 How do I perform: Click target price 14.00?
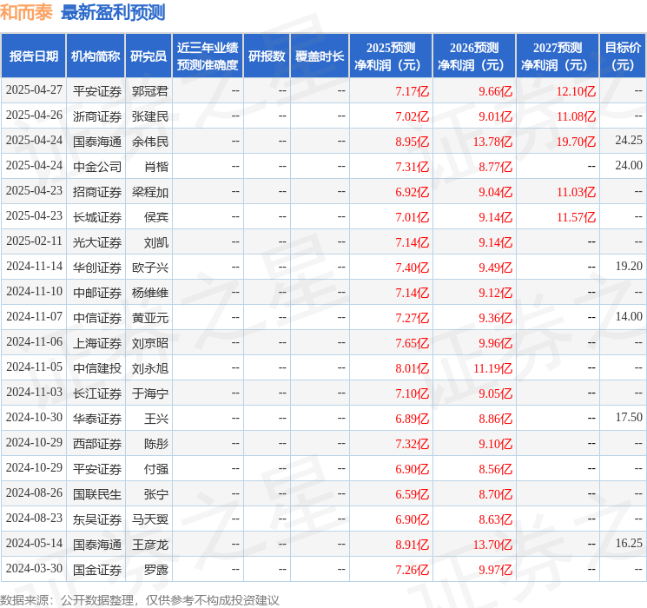(629, 316)
